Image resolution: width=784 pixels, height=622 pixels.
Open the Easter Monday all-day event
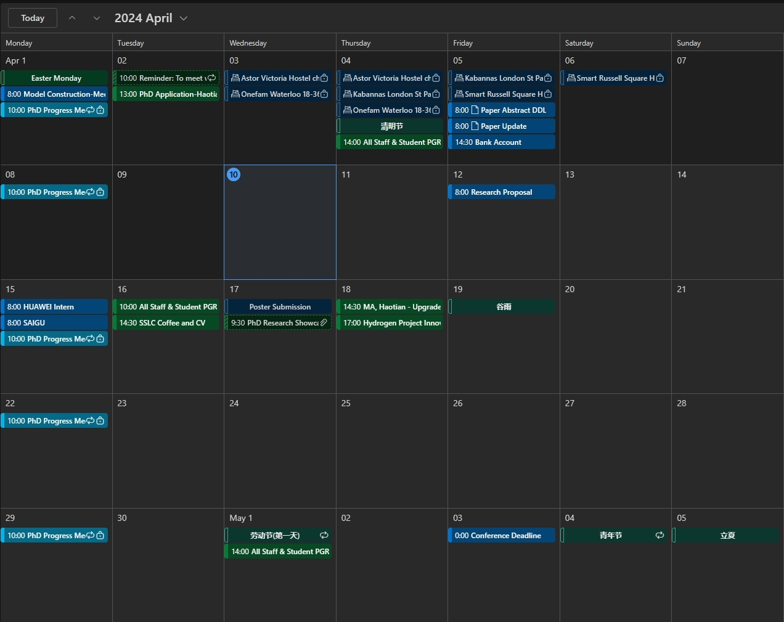tap(56, 78)
